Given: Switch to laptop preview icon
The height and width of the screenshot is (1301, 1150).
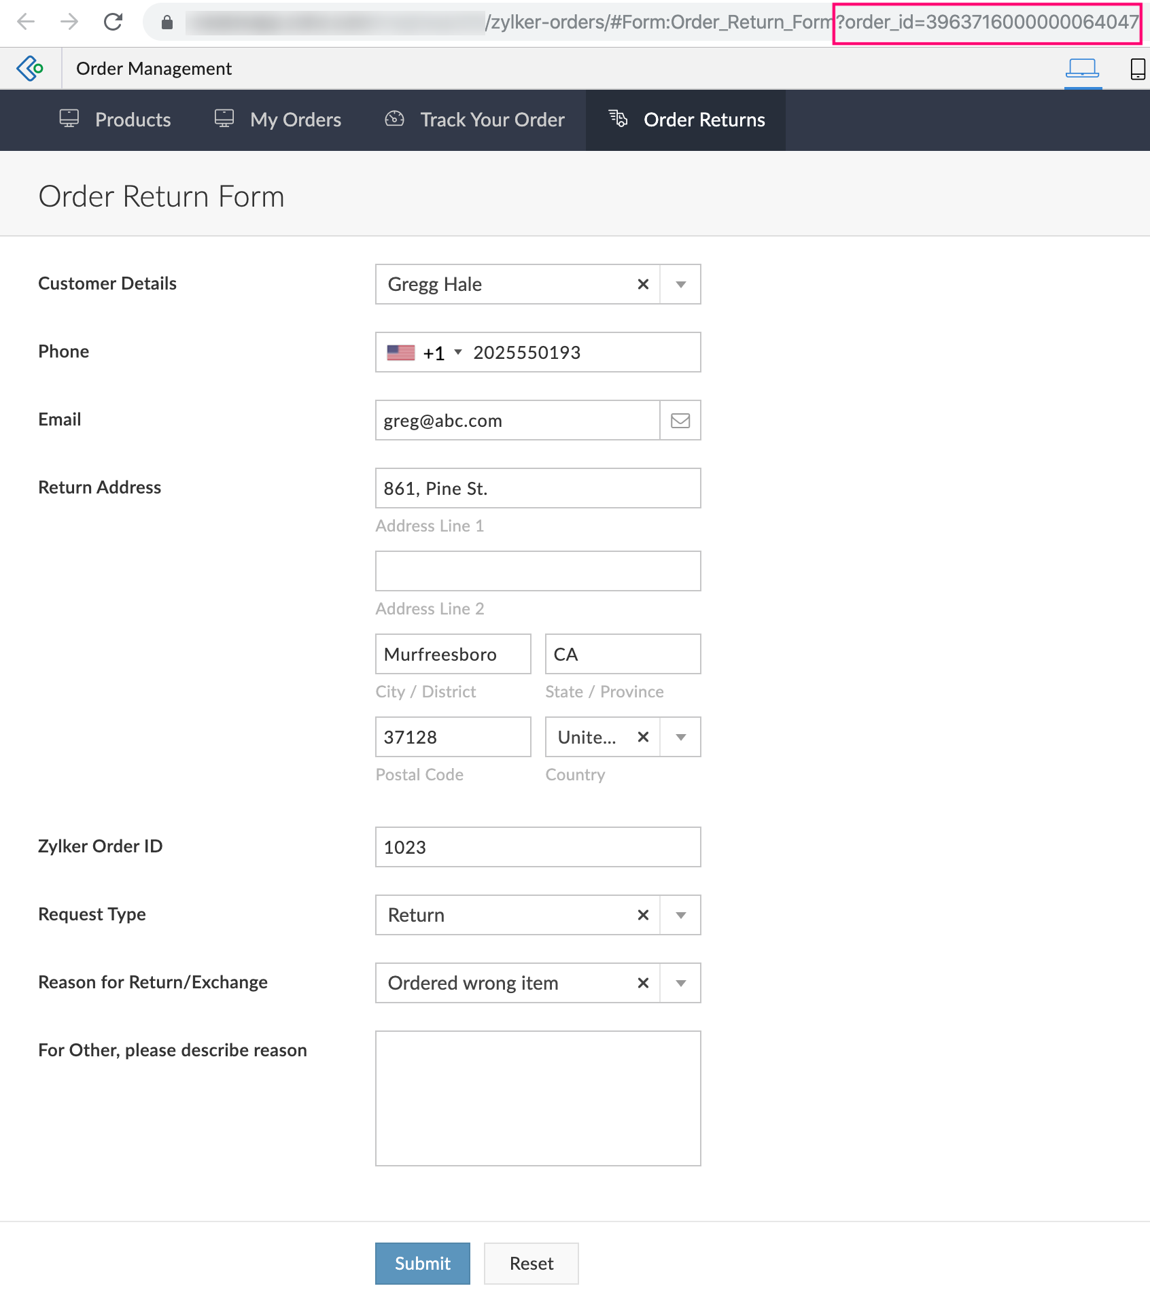Looking at the screenshot, I should pyautogui.click(x=1082, y=69).
